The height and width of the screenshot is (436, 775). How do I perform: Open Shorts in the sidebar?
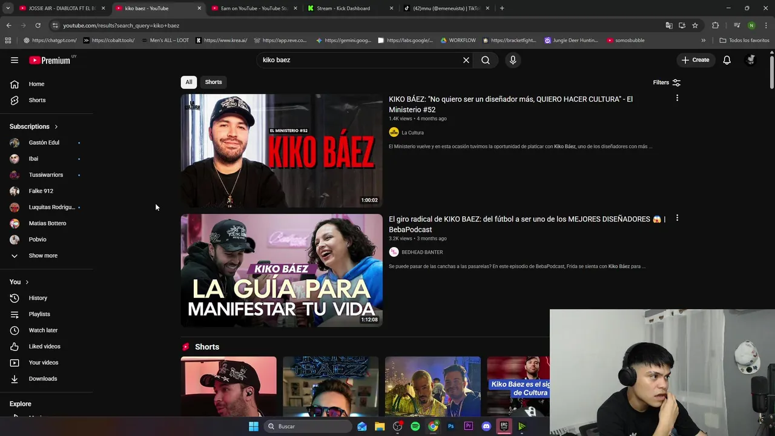37,100
